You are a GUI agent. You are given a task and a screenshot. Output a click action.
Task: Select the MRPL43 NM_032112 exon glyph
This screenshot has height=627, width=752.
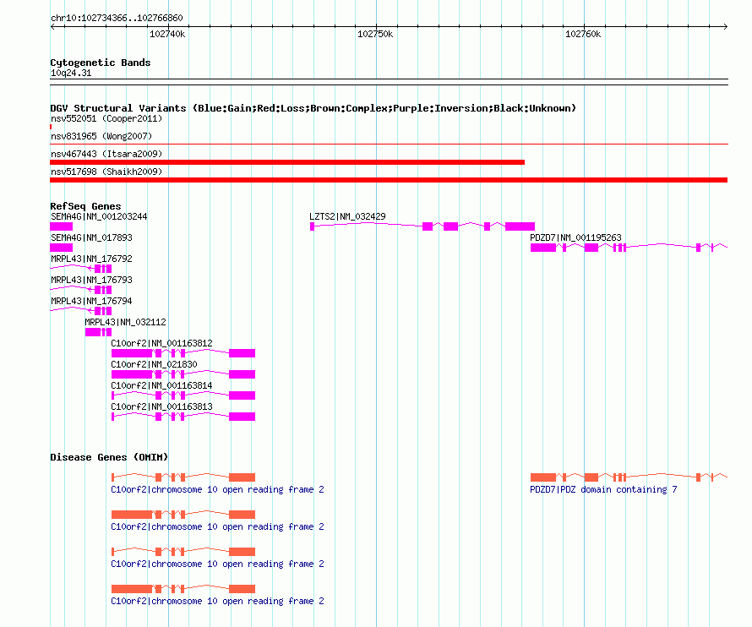pyautogui.click(x=98, y=332)
